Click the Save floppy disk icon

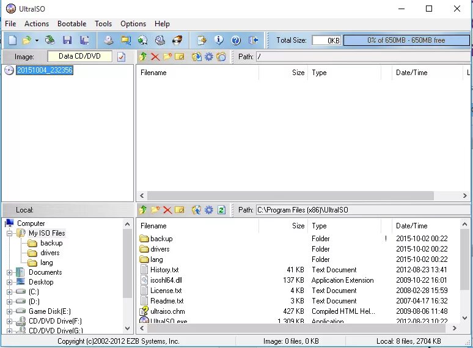[x=67, y=40]
